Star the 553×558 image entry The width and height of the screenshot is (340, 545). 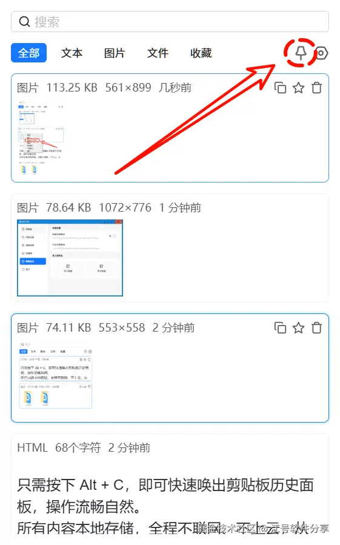tap(298, 328)
